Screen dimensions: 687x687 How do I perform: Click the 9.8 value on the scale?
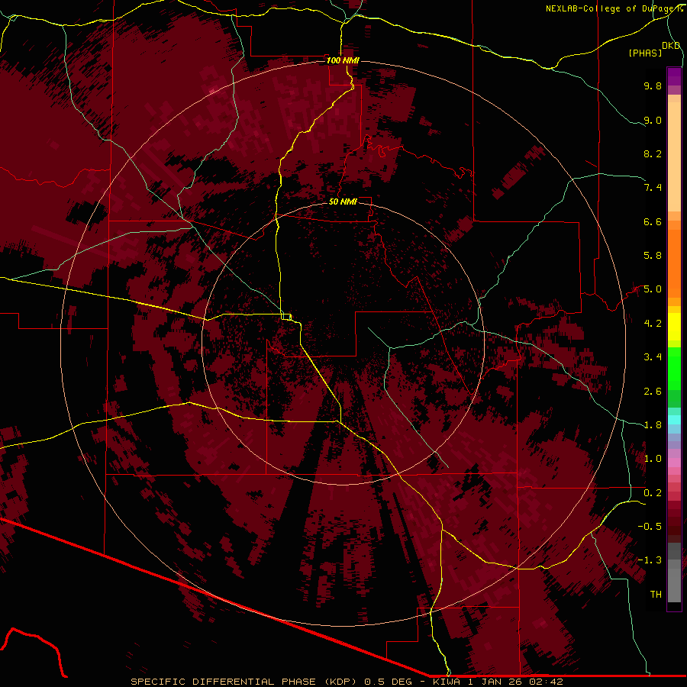pos(653,85)
